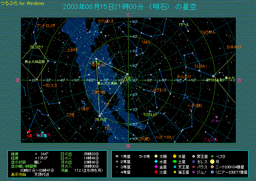Click the Arcturus (アークトゥルス) star

(x=213, y=76)
